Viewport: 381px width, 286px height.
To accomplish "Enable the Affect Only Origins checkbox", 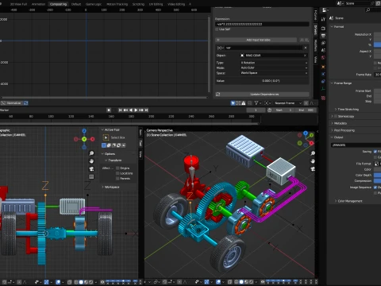I will [117, 168].
